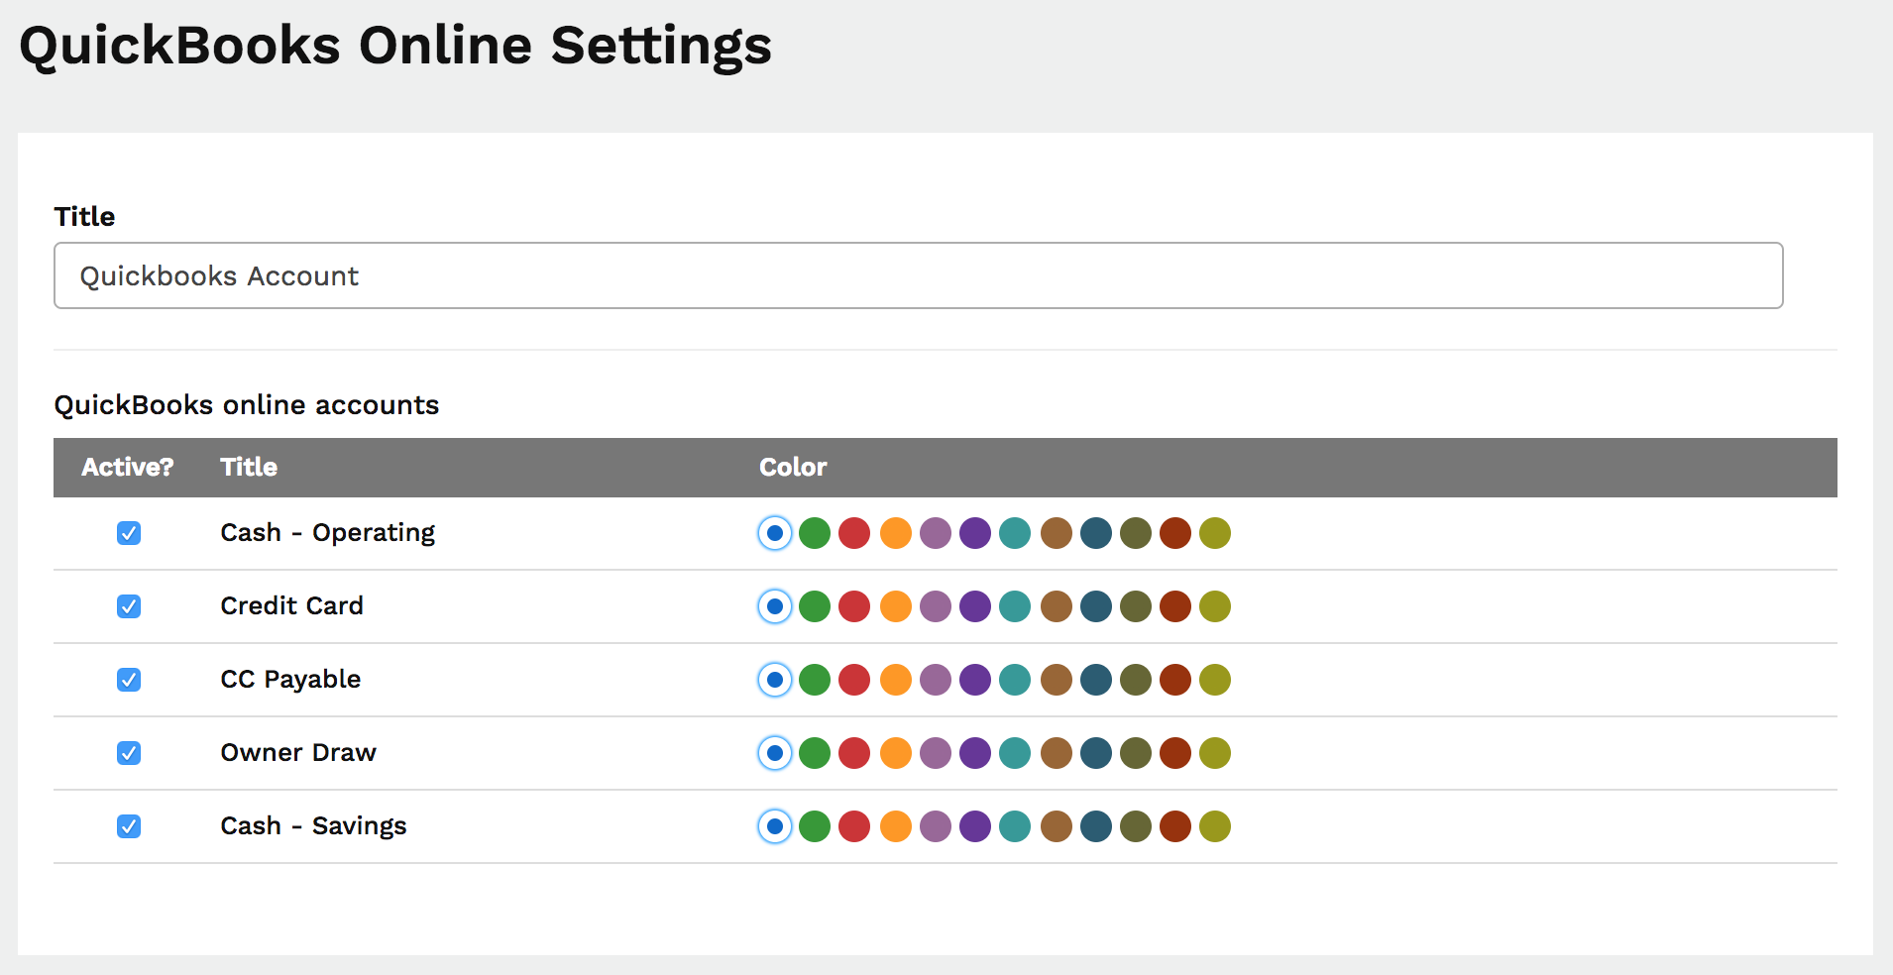Toggle the Credit Card active checkbox
The width and height of the screenshot is (1893, 975).
click(x=129, y=606)
